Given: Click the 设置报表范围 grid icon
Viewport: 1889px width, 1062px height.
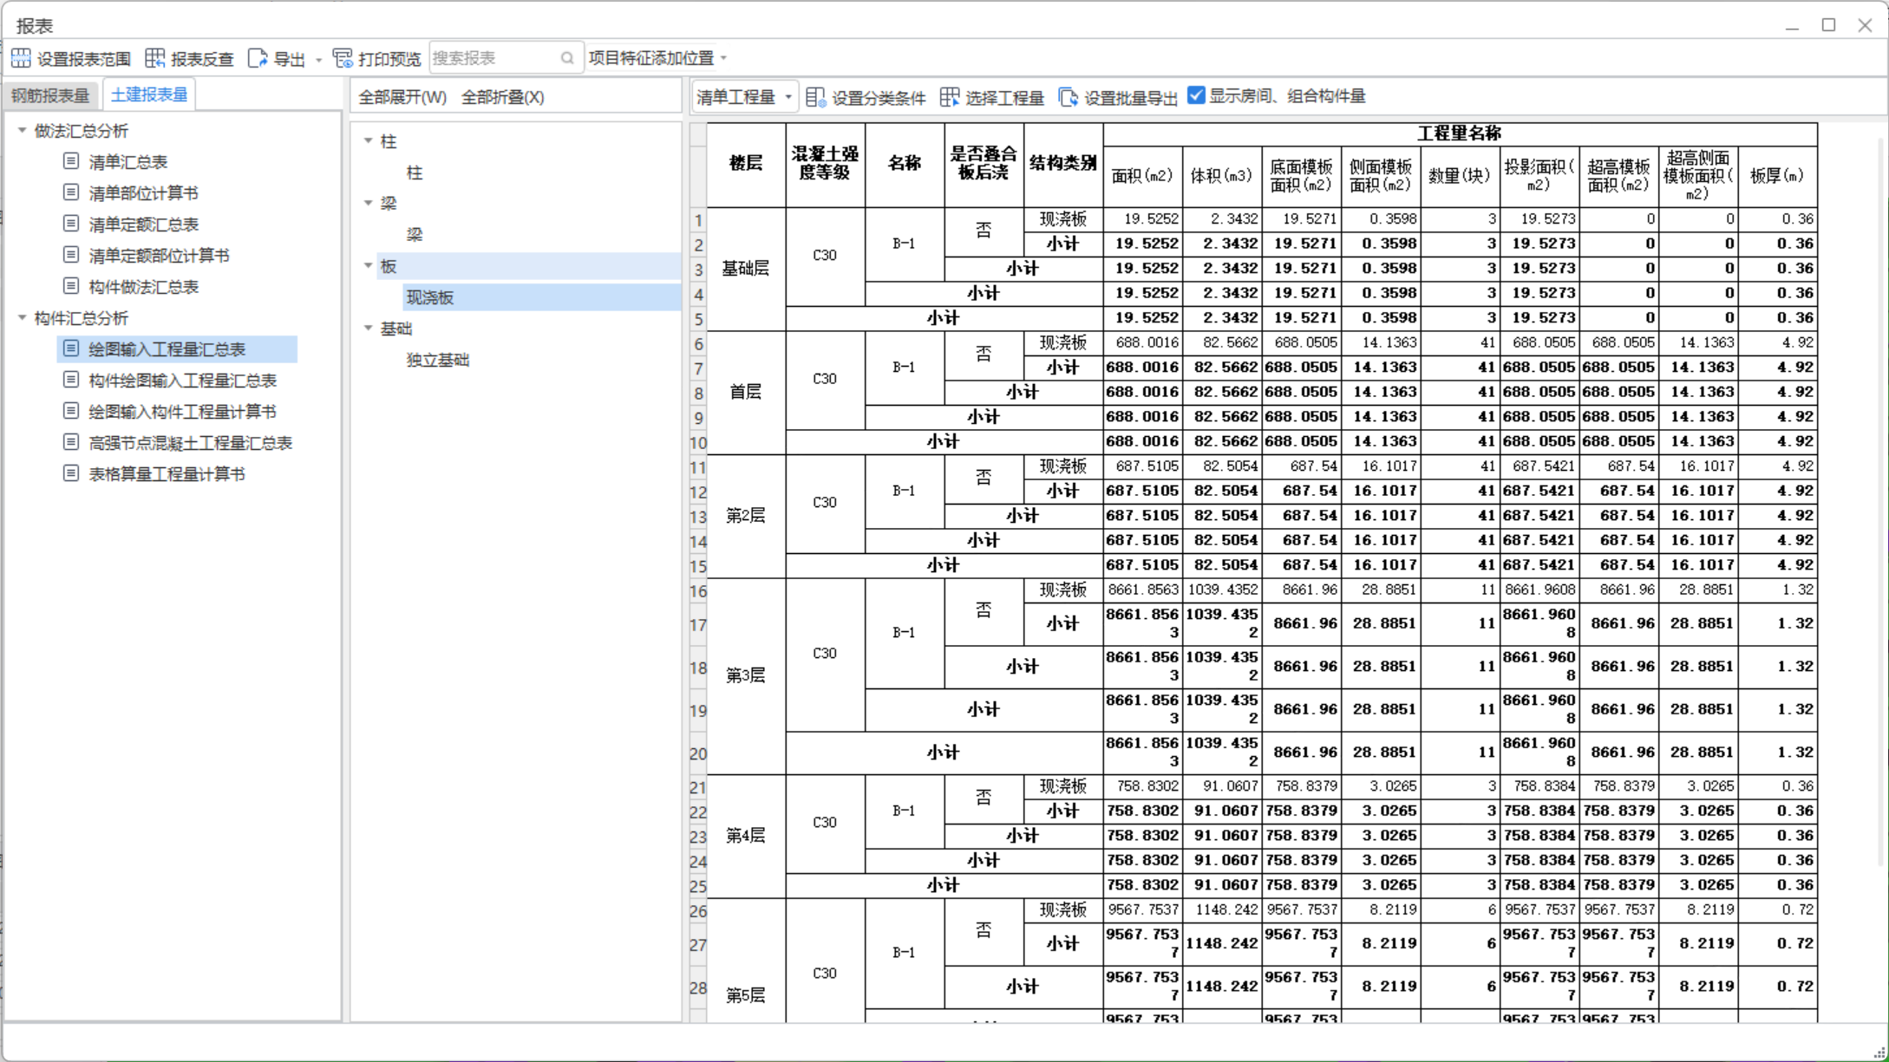Looking at the screenshot, I should [x=21, y=58].
